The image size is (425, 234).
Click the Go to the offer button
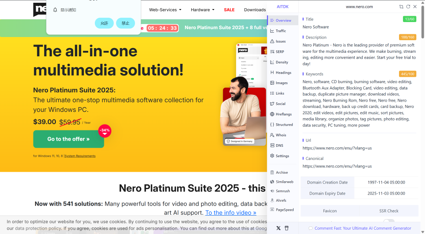pyautogui.click(x=68, y=139)
